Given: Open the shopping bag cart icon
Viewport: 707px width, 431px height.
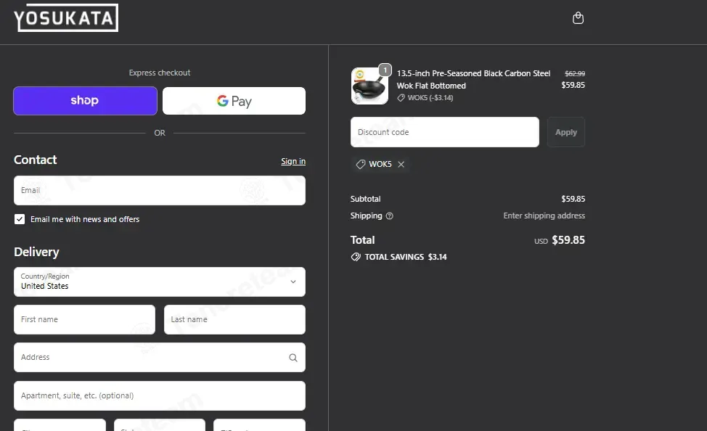Looking at the screenshot, I should click(x=578, y=18).
